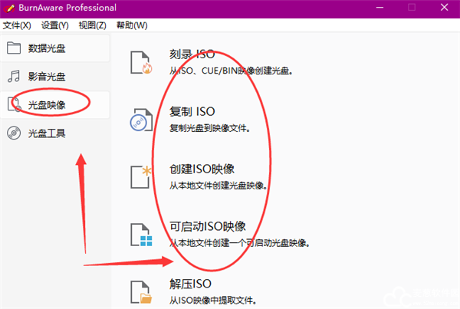The height and width of the screenshot is (309, 460).
Task: Select the 影音光盘 sidebar tab
Action: pos(55,77)
